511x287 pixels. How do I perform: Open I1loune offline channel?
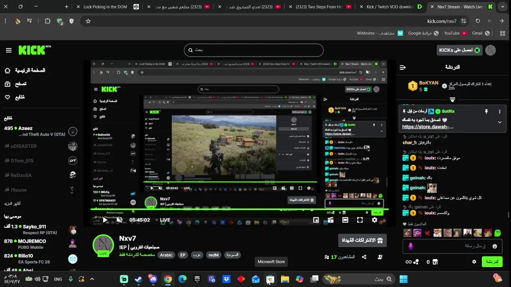(40, 190)
